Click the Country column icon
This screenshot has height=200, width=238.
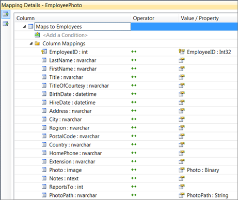[44, 144]
